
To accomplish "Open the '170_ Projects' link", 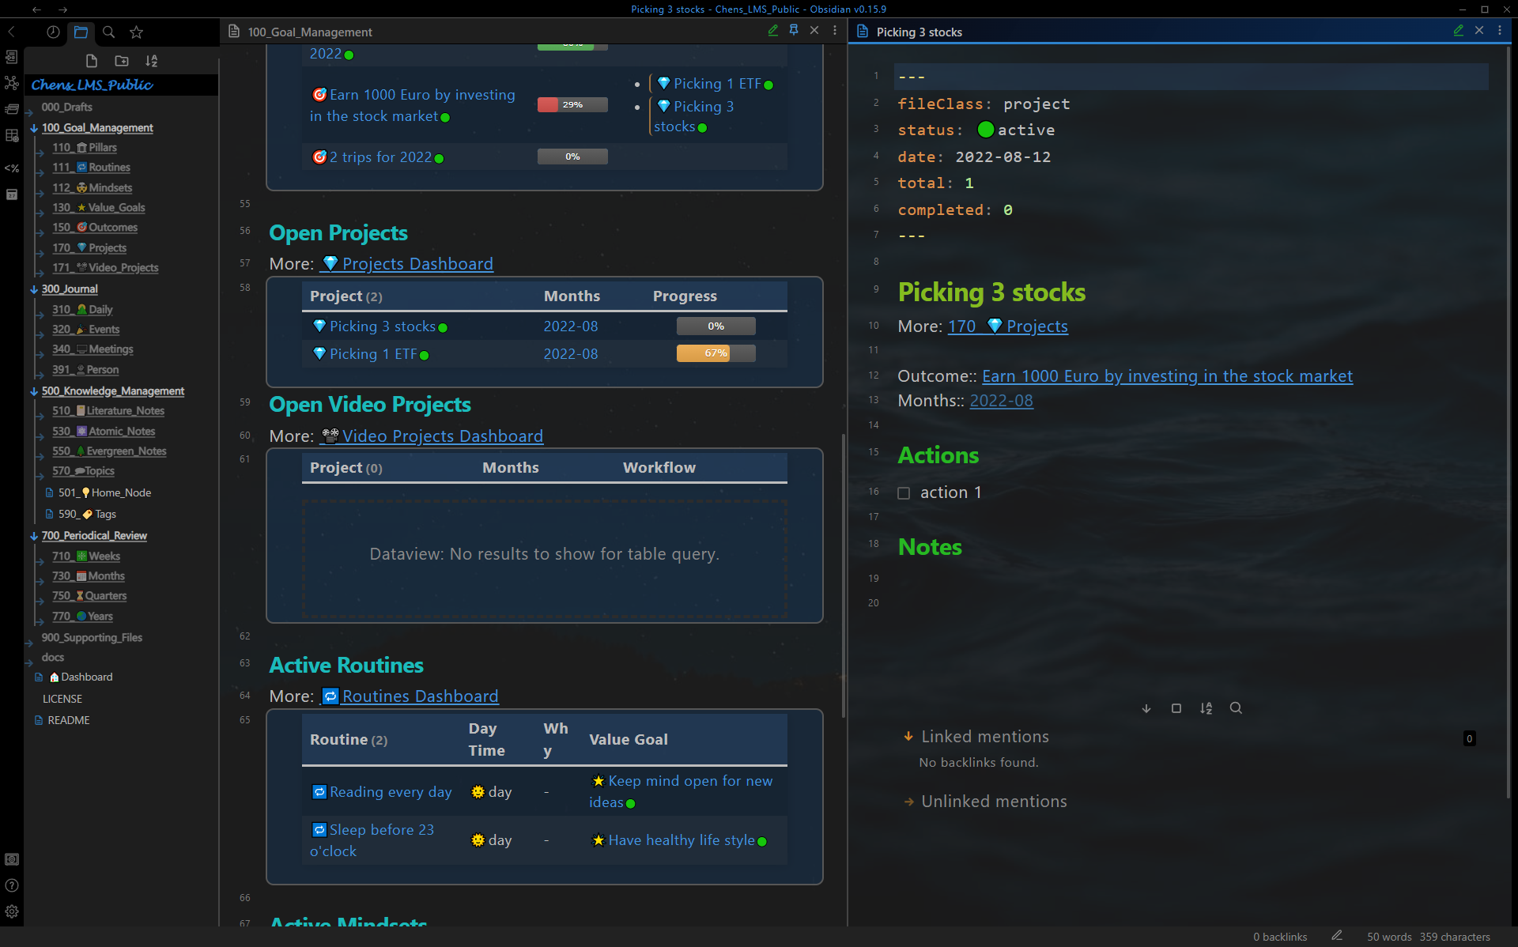I will point(1008,326).
